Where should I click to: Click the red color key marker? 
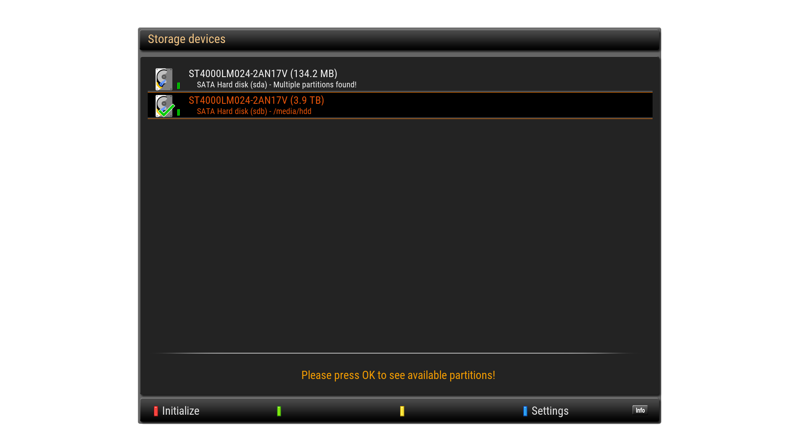click(156, 411)
